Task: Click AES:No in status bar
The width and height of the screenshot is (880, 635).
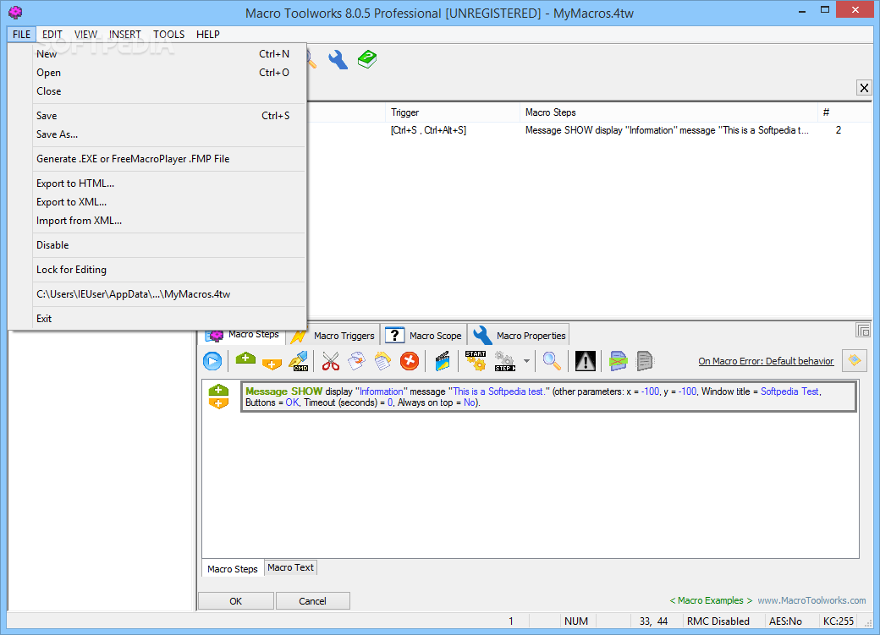Action: [785, 621]
